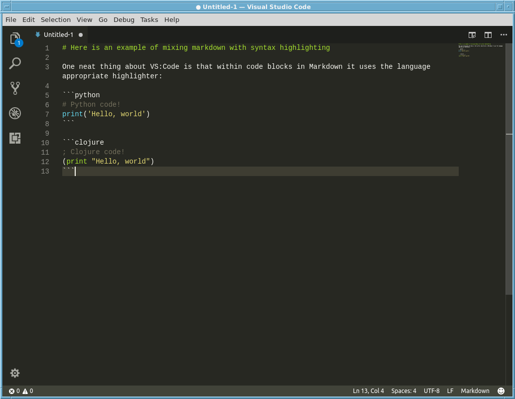Click the warnings count in status bar
The width and height of the screenshot is (515, 399).
pos(28,391)
